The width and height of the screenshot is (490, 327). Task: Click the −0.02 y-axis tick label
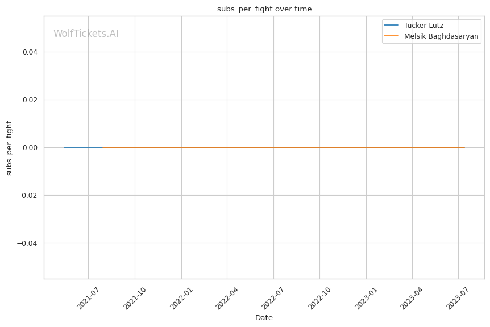coord(26,196)
